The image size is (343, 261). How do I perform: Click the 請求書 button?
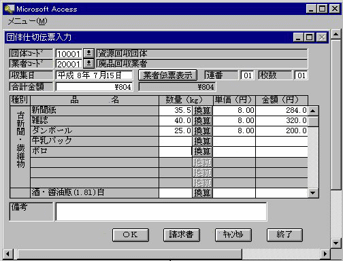182,235
